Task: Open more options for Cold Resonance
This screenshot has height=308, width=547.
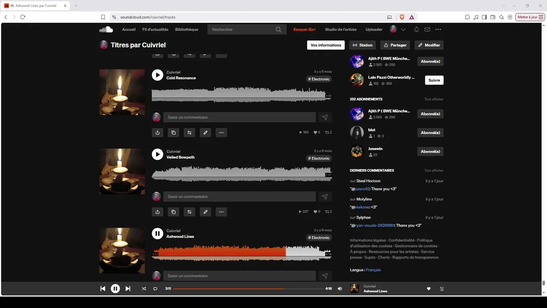Action: [221, 133]
